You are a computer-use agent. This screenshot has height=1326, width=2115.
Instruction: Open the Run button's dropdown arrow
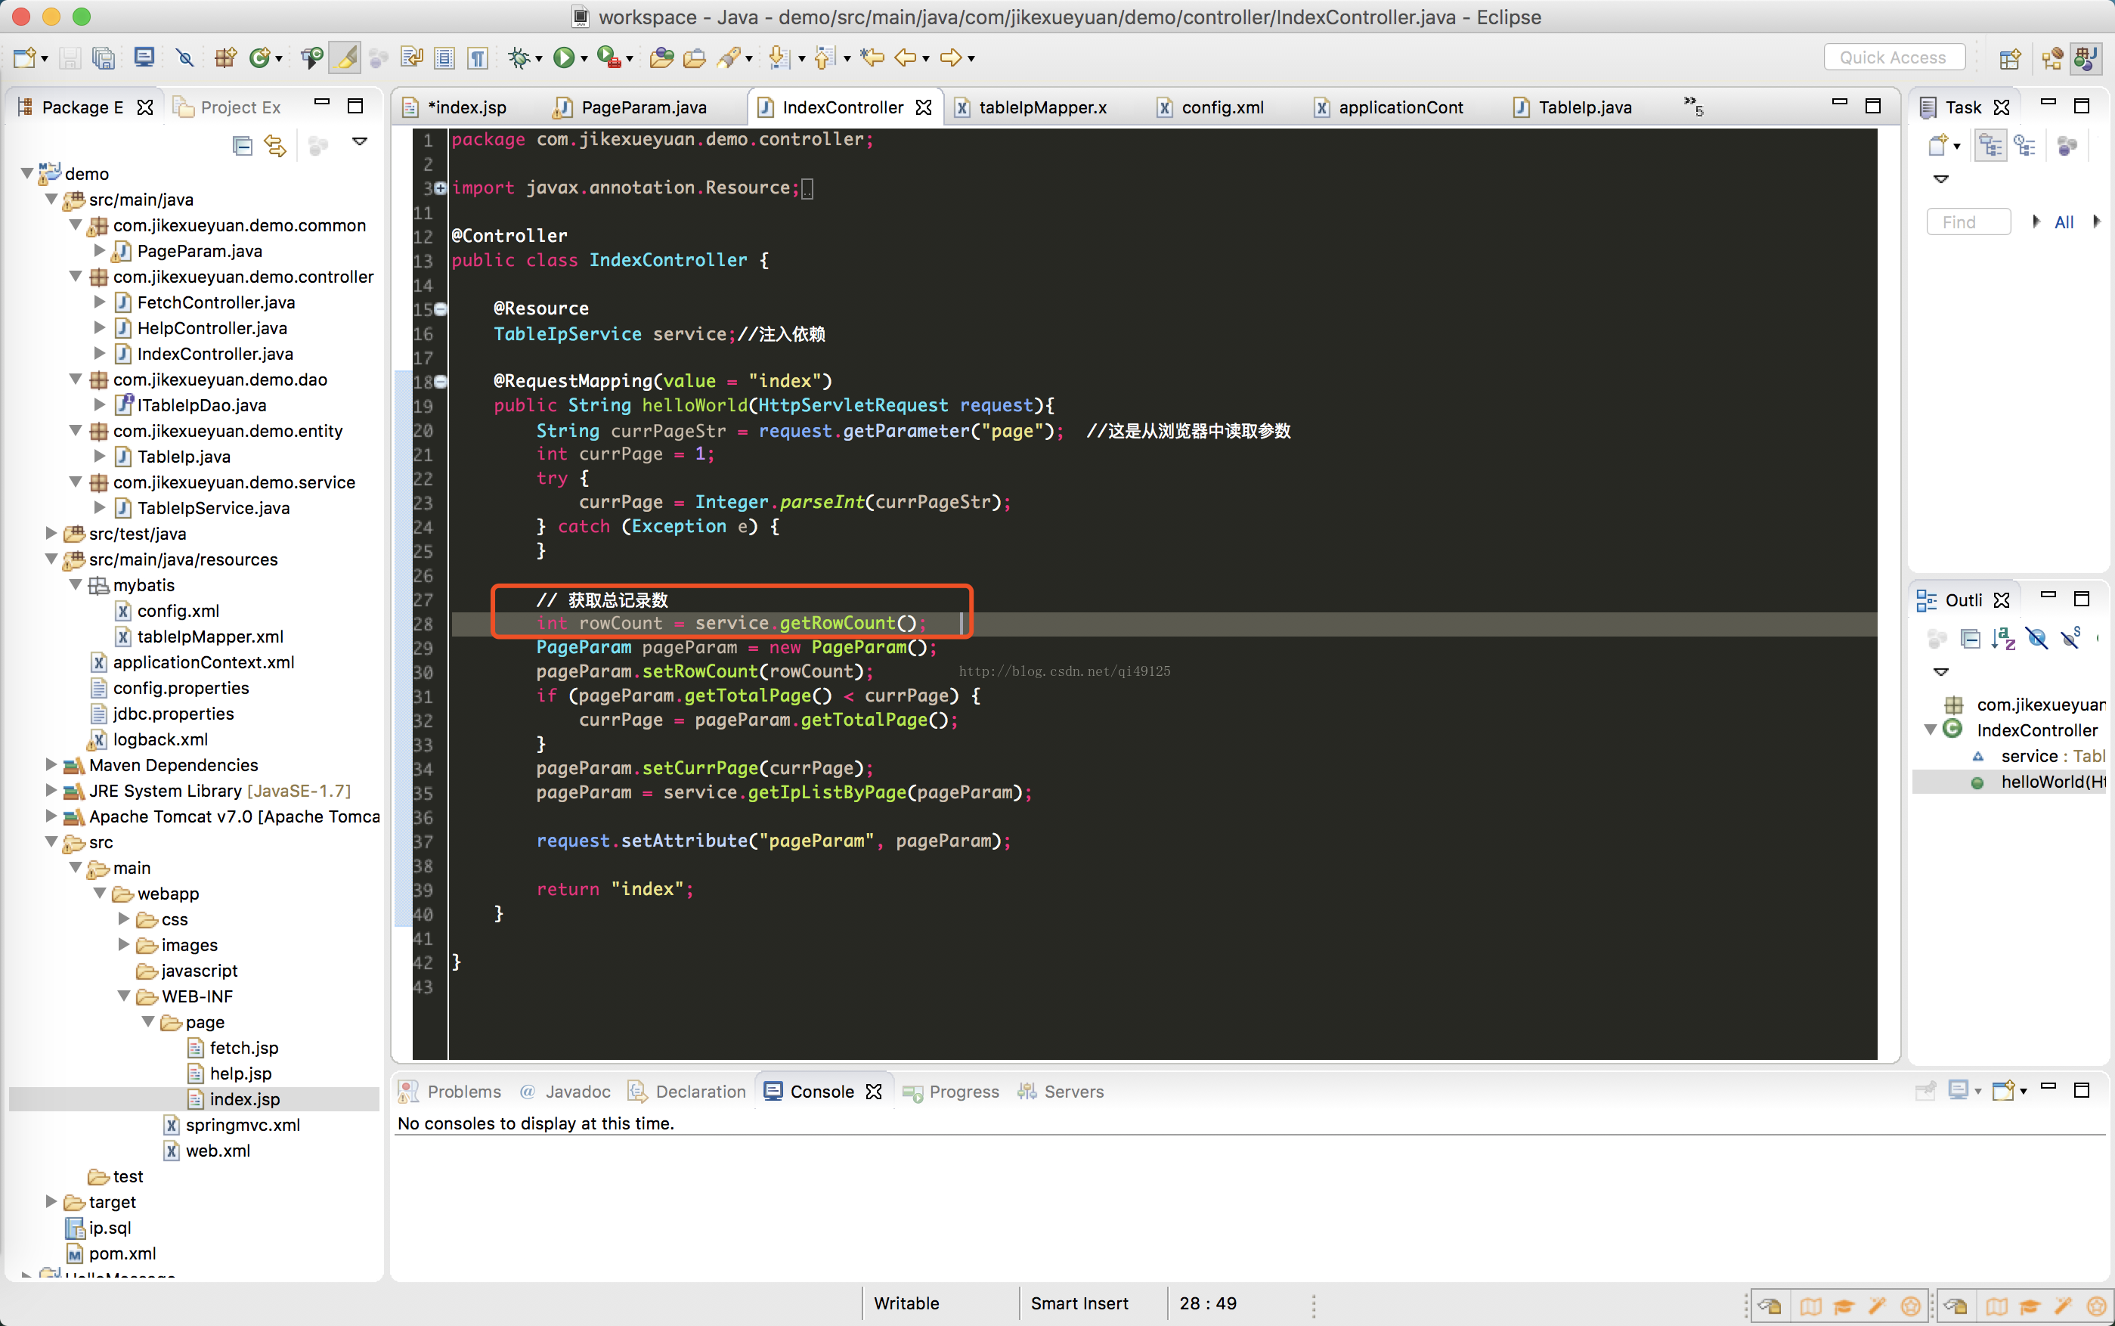(x=584, y=60)
